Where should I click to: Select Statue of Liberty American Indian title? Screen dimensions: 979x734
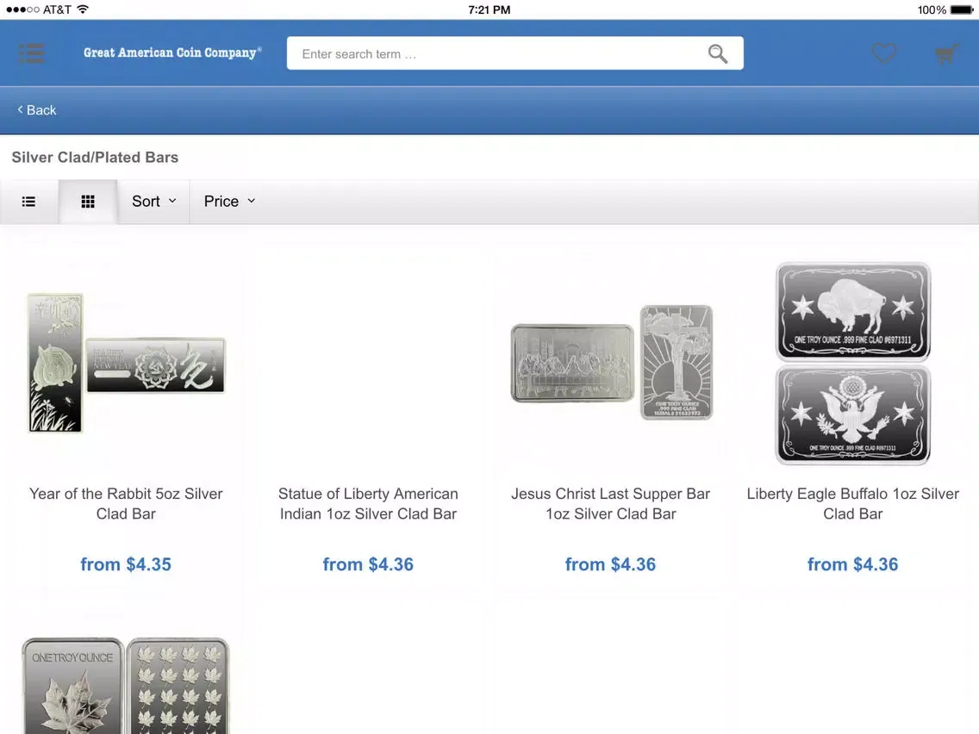pos(368,504)
